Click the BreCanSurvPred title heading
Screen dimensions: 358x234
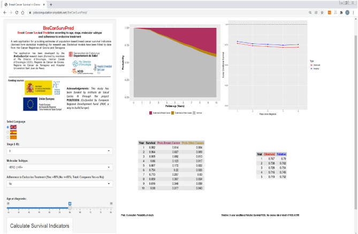coord(58,28)
